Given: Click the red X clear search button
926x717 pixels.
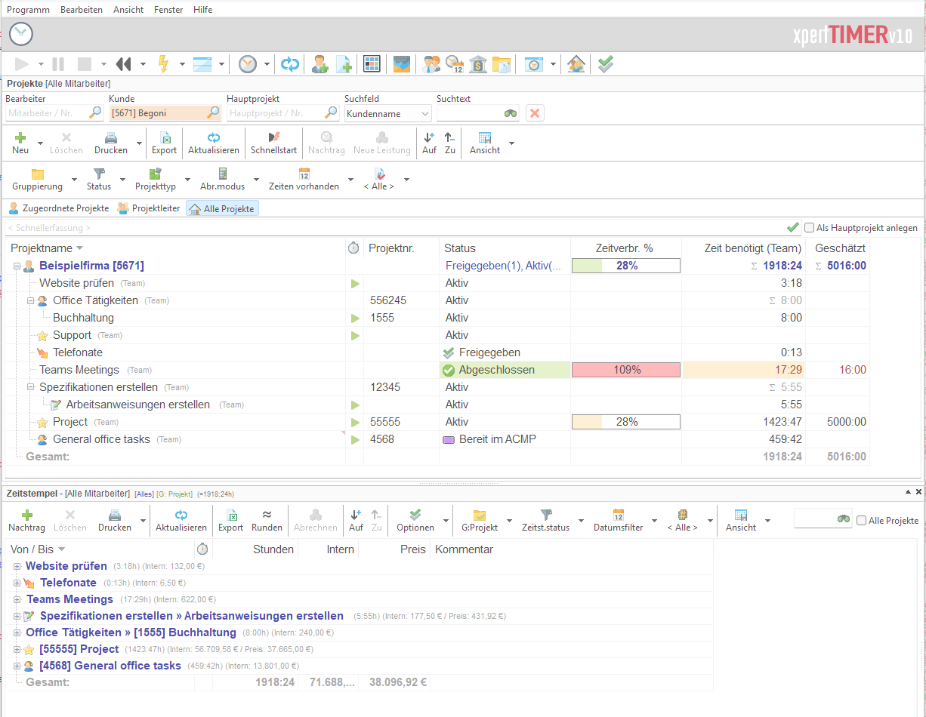Looking at the screenshot, I should pyautogui.click(x=535, y=113).
